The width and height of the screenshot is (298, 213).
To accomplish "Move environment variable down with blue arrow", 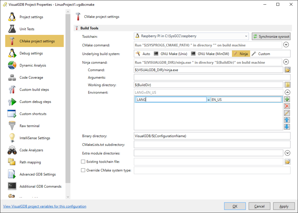I will click(x=287, y=127).
